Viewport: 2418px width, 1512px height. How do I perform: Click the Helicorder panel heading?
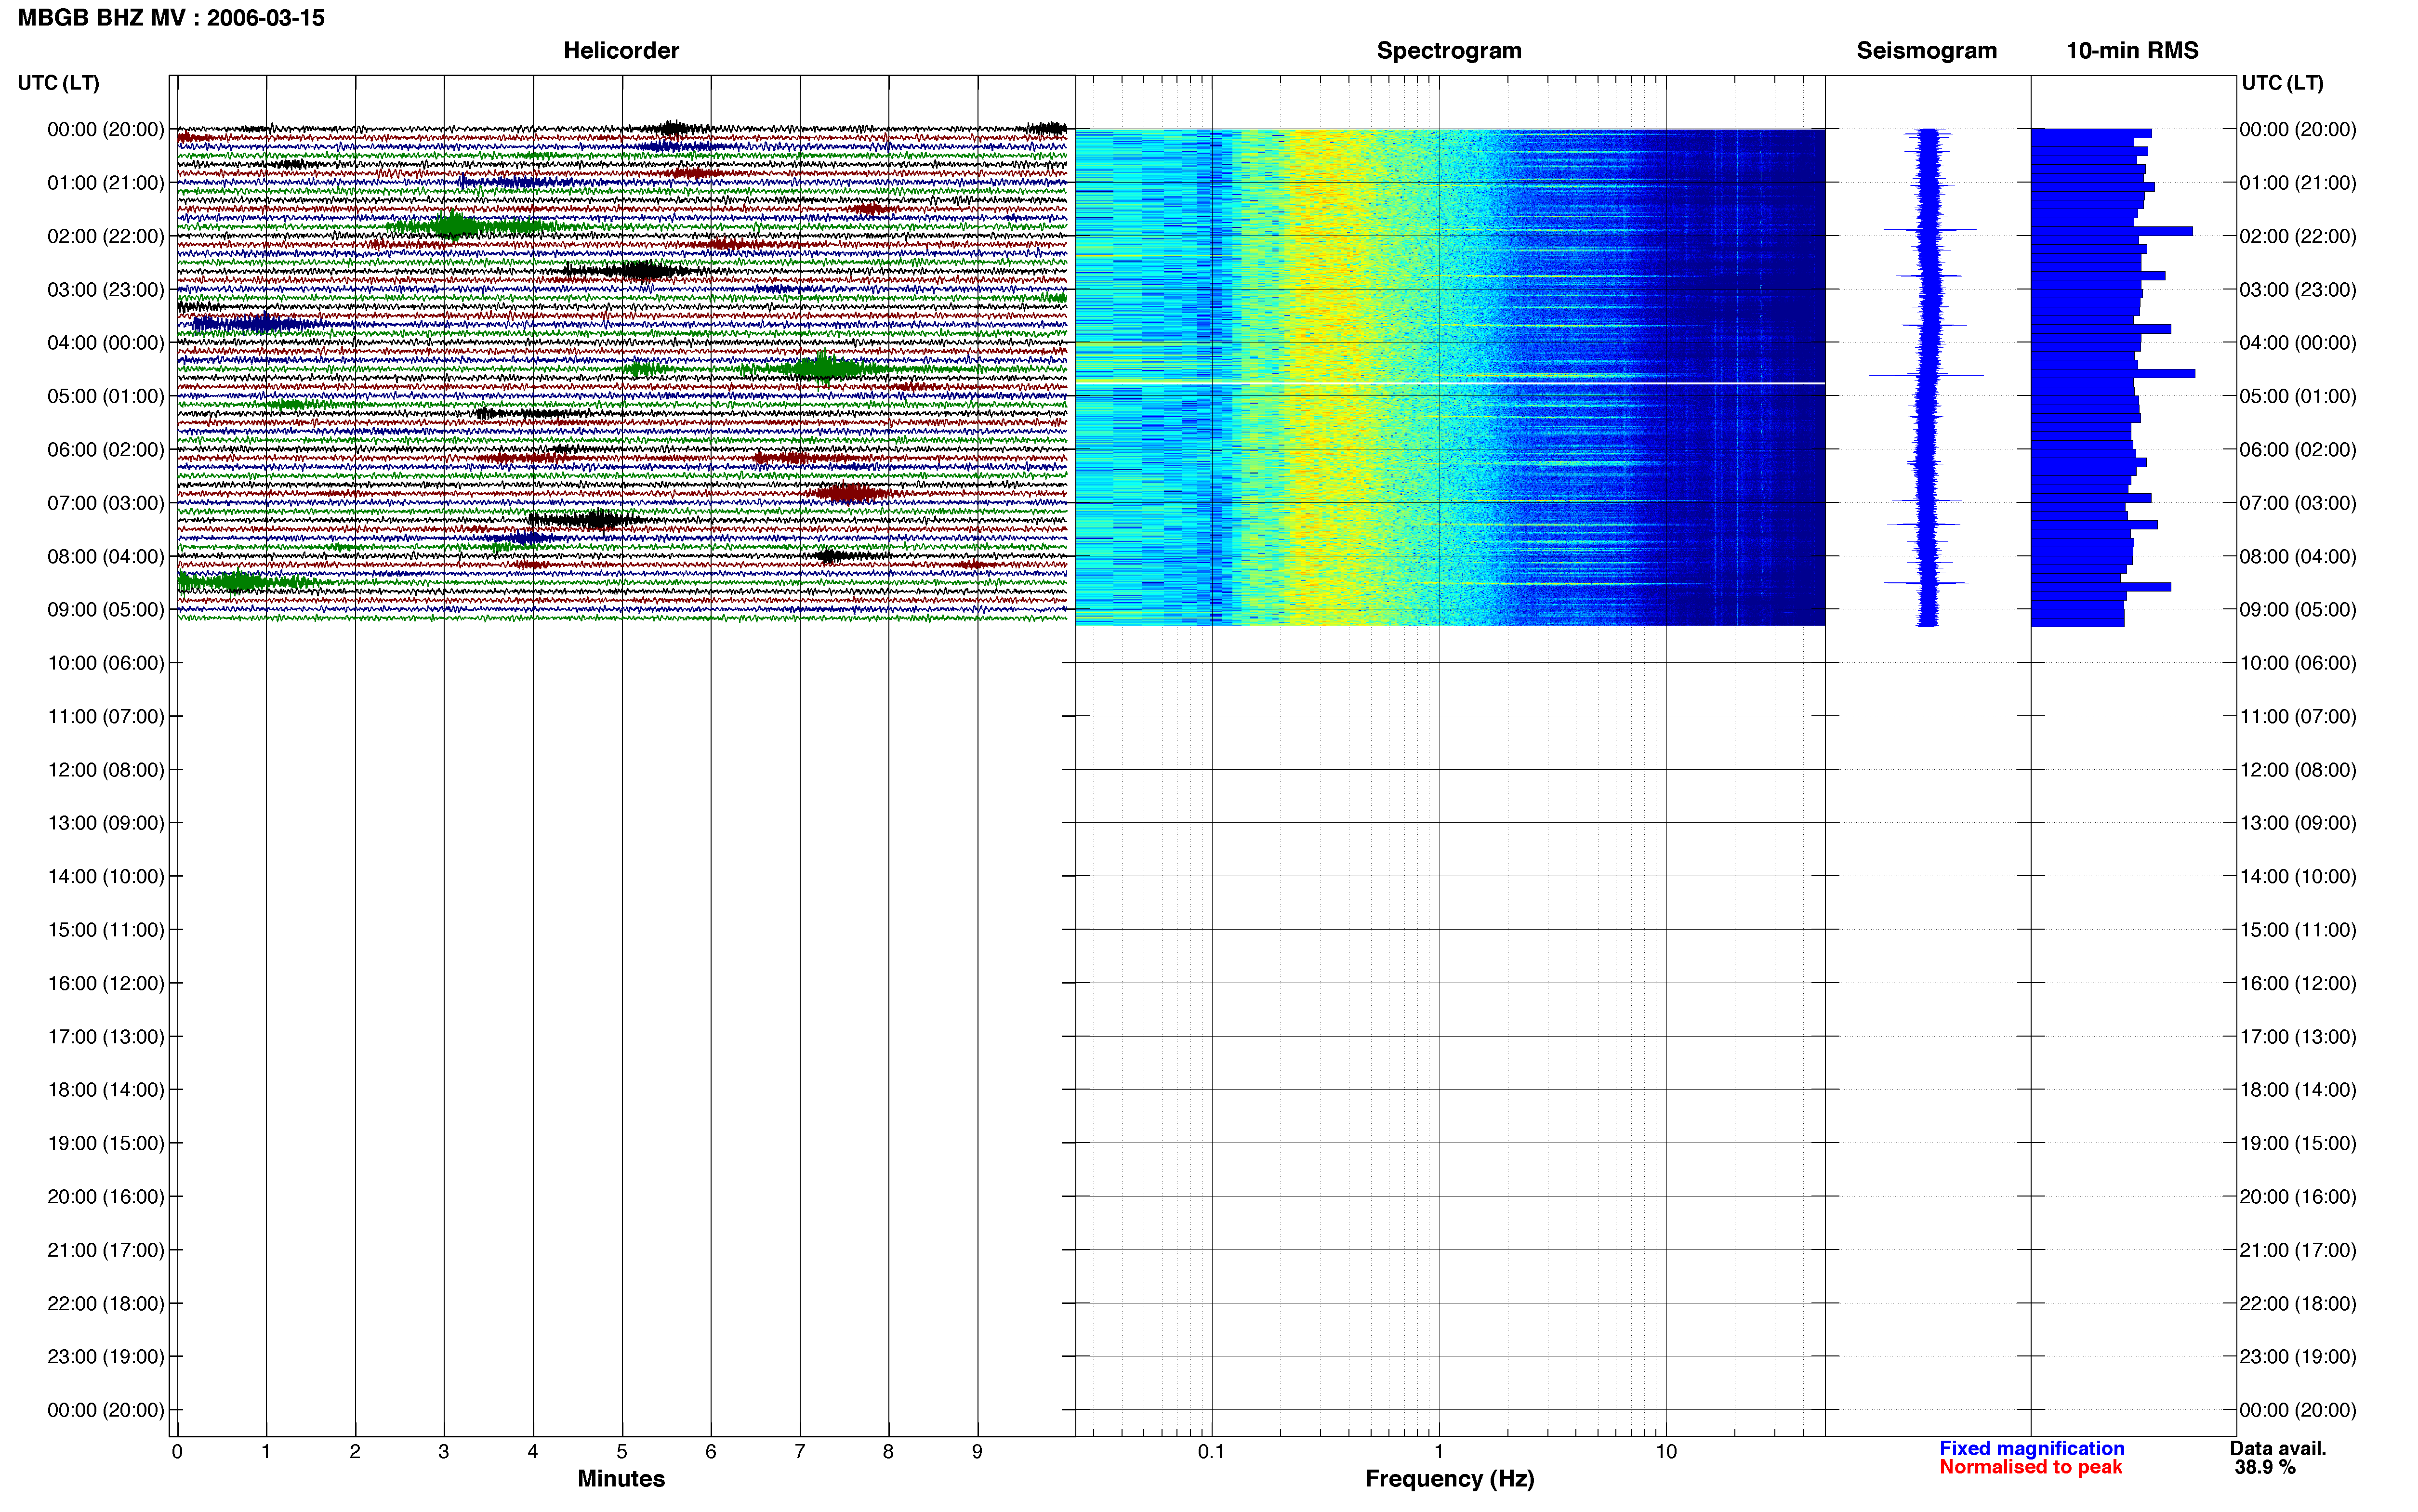tap(621, 50)
